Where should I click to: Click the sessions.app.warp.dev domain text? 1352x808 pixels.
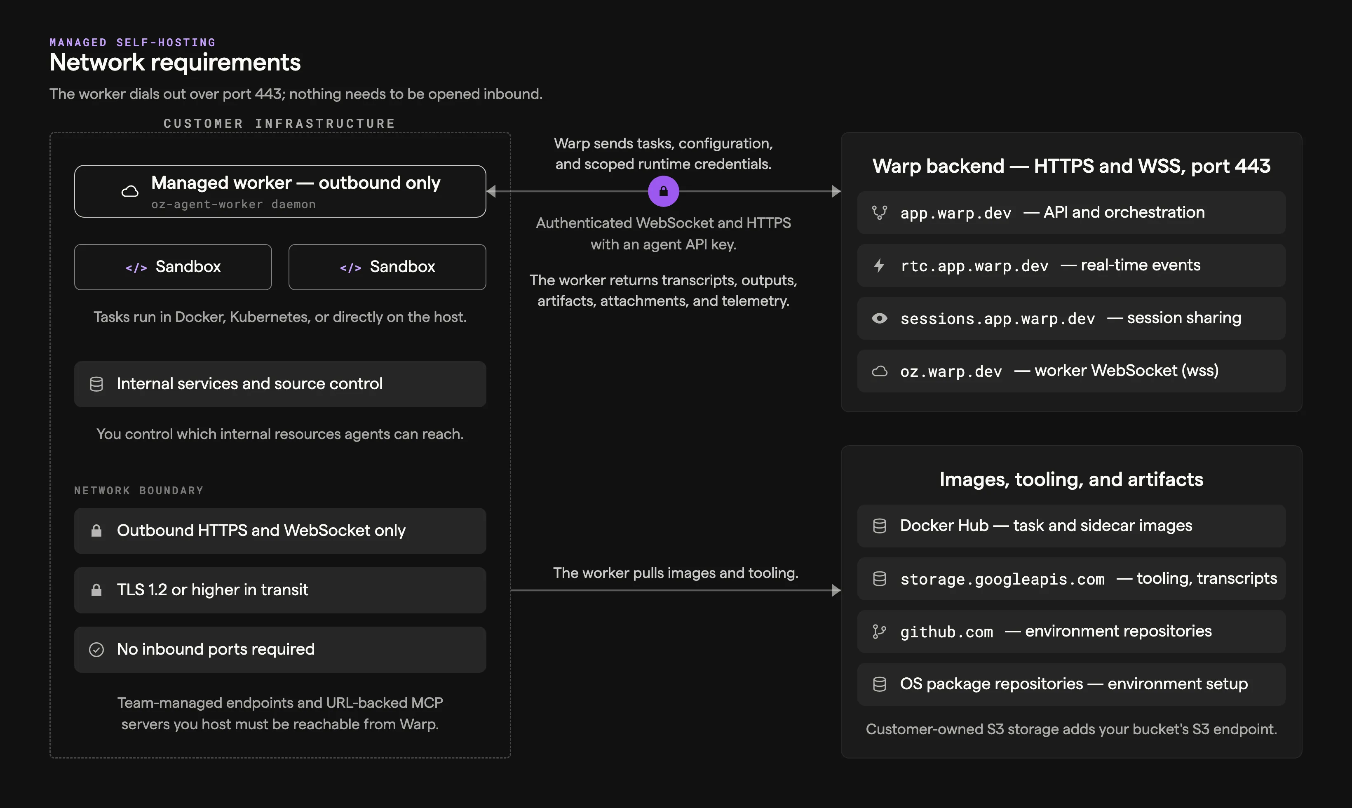pyautogui.click(x=997, y=319)
